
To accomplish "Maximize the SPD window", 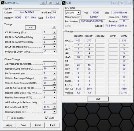I will [122, 3].
